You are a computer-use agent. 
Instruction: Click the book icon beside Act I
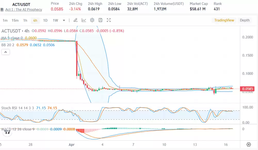coord(2,10)
